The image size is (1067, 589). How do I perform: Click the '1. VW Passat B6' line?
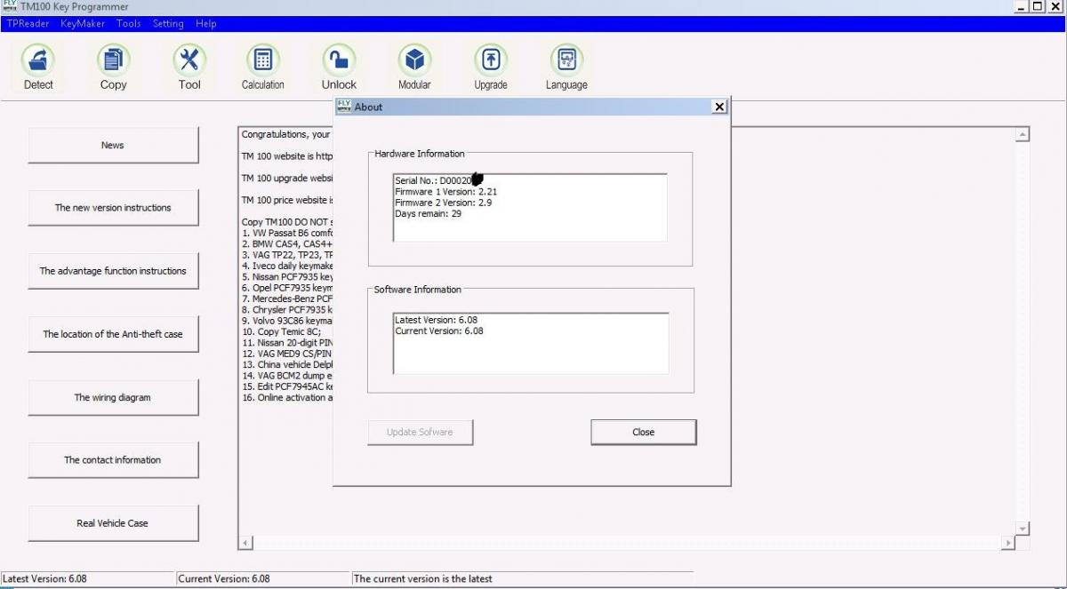(x=287, y=233)
